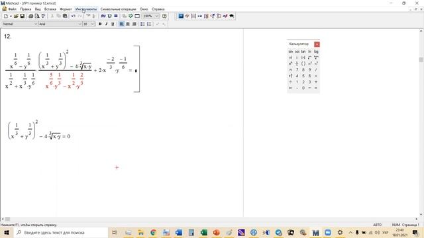Image resolution: width=424 pixels, height=238 pixels.
Task: Open the Matrix palette icon
Action: (193, 16)
